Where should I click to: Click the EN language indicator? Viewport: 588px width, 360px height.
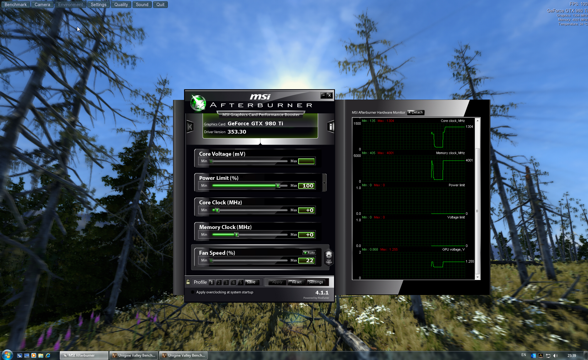coord(524,355)
